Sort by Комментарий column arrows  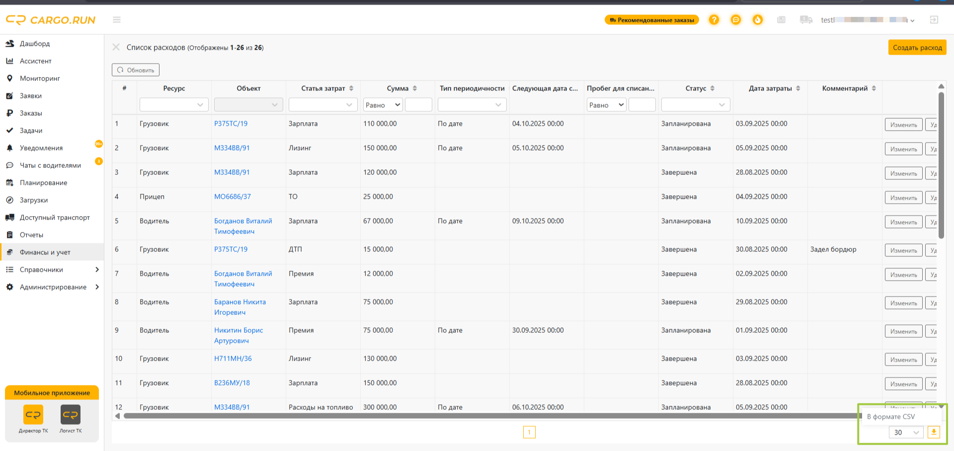pos(874,88)
